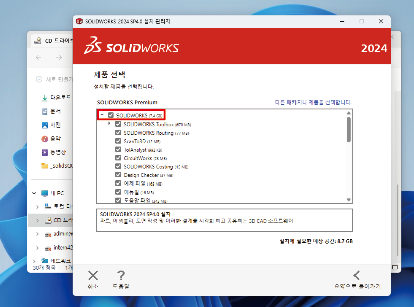Open 문서 folder in Explorer sidebar

(51, 111)
